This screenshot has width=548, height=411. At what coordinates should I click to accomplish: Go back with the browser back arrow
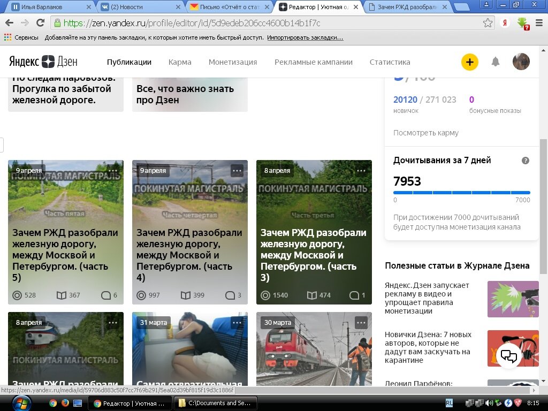[10, 23]
